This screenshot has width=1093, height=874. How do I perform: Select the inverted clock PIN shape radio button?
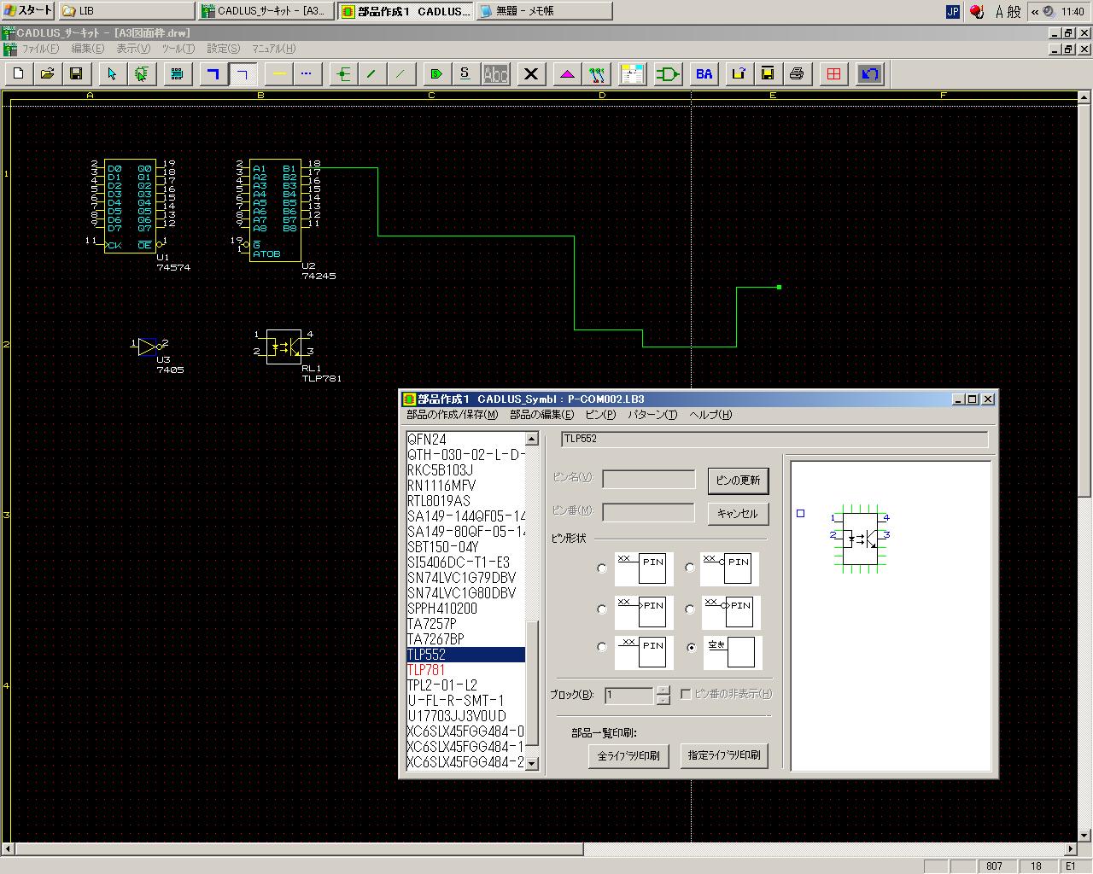[x=690, y=609]
